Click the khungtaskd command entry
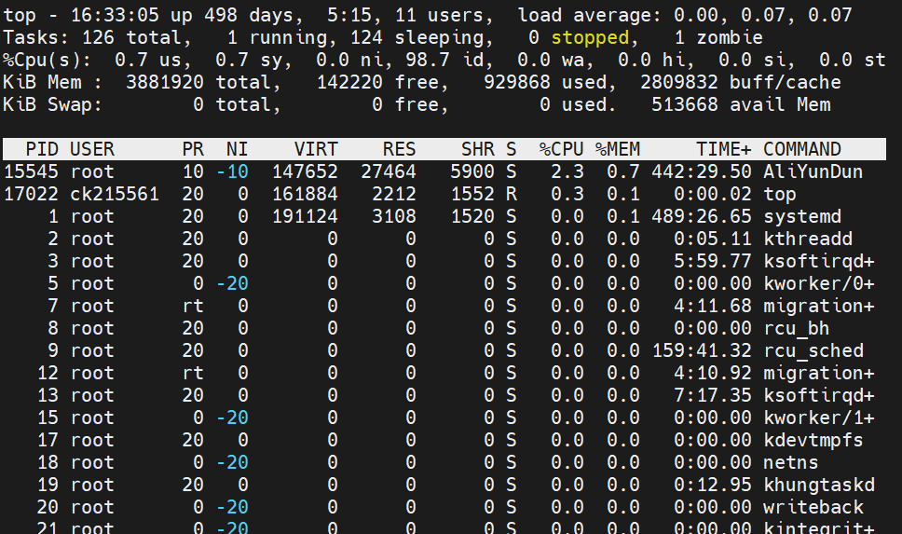This screenshot has width=902, height=534. 818,486
